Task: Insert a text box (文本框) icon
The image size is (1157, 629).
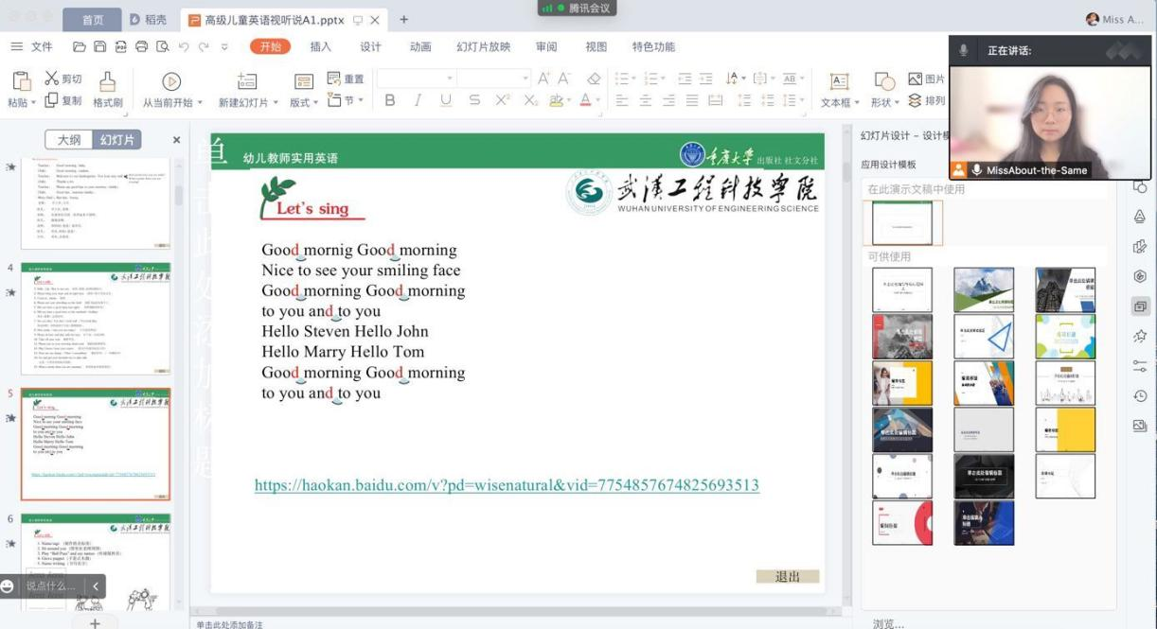Action: click(839, 82)
